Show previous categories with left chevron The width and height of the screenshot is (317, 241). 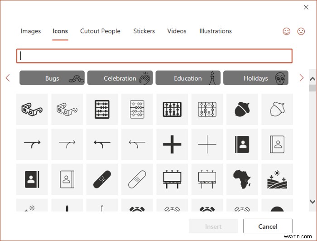(8, 78)
